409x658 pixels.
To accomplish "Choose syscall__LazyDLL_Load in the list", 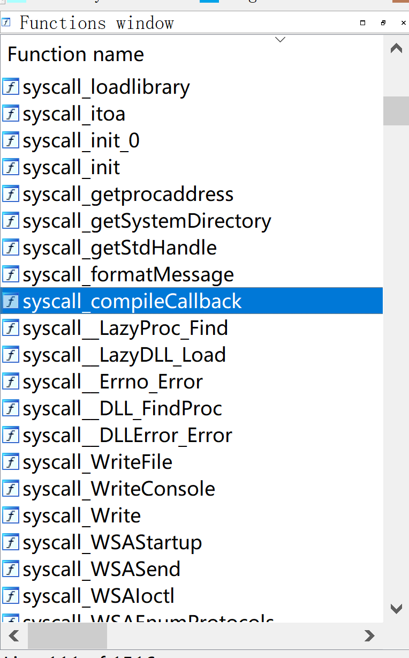I will (192, 355).
